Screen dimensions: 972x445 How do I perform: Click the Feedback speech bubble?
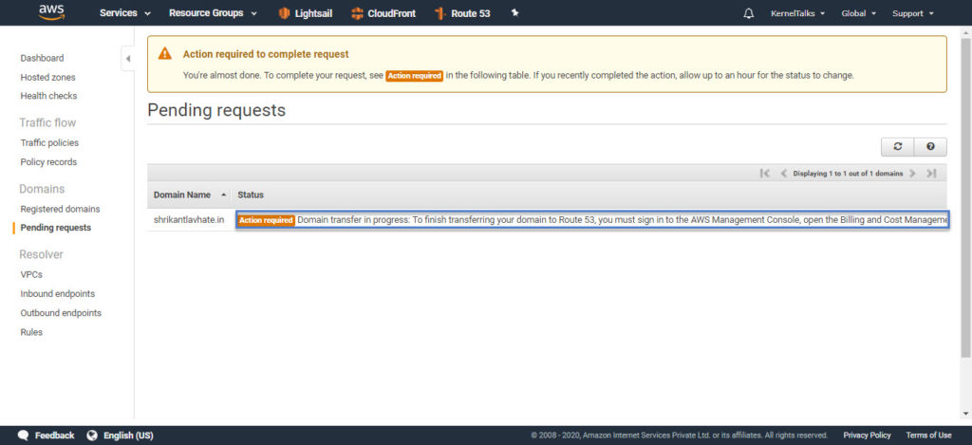(24, 436)
